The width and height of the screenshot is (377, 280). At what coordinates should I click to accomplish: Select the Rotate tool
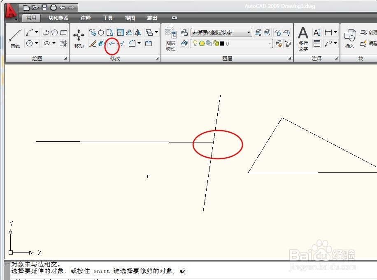coord(101,32)
